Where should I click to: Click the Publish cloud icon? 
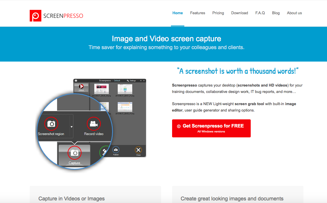(x=116, y=150)
